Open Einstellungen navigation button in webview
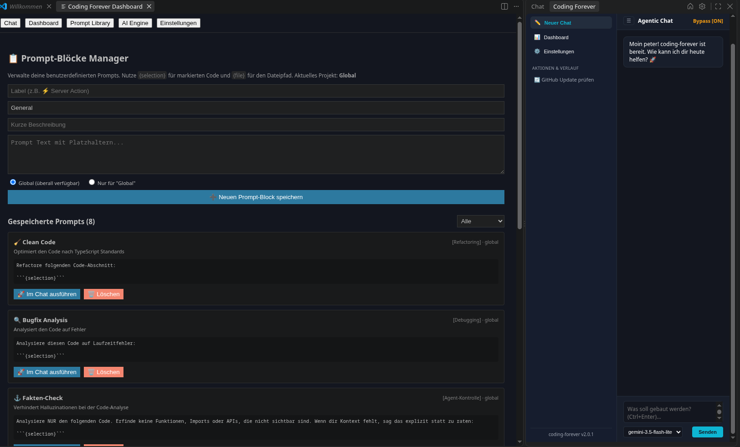The image size is (740, 447). pyautogui.click(x=179, y=23)
